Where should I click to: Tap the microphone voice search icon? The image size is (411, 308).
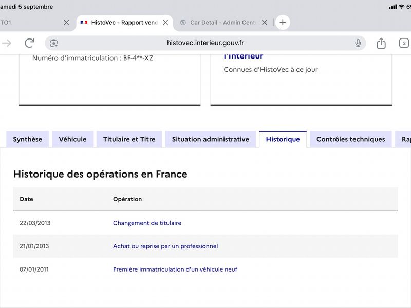click(358, 43)
